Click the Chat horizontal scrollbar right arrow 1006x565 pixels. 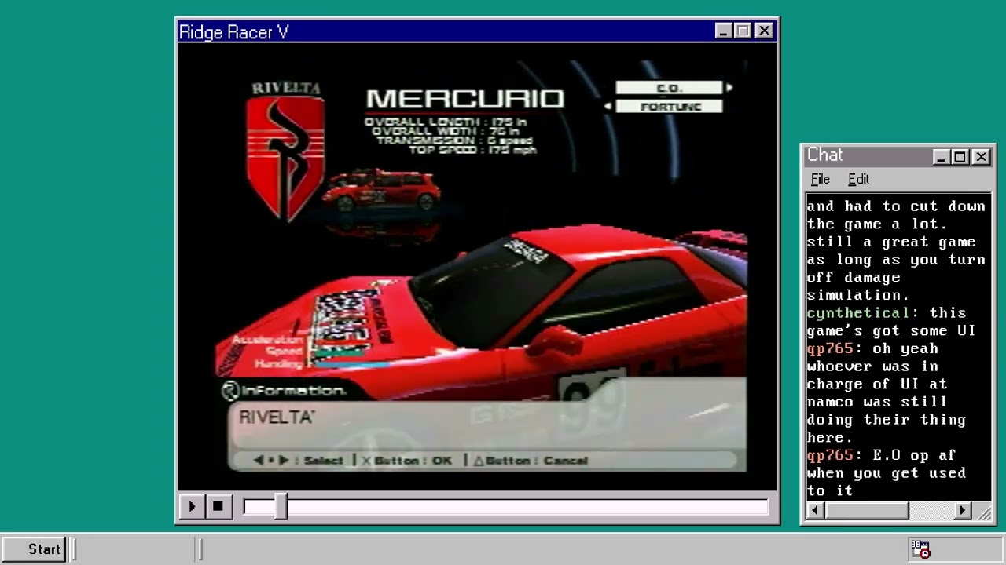coord(963,511)
